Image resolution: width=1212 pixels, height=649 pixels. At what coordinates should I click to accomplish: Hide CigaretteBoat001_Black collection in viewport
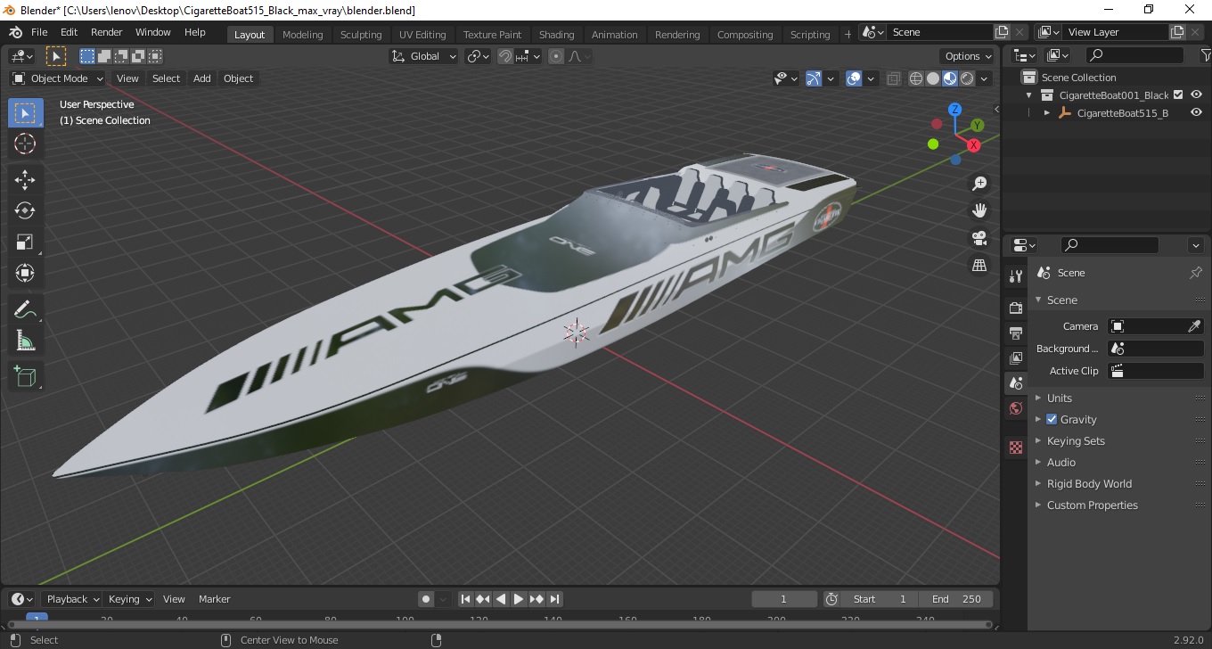[1197, 95]
